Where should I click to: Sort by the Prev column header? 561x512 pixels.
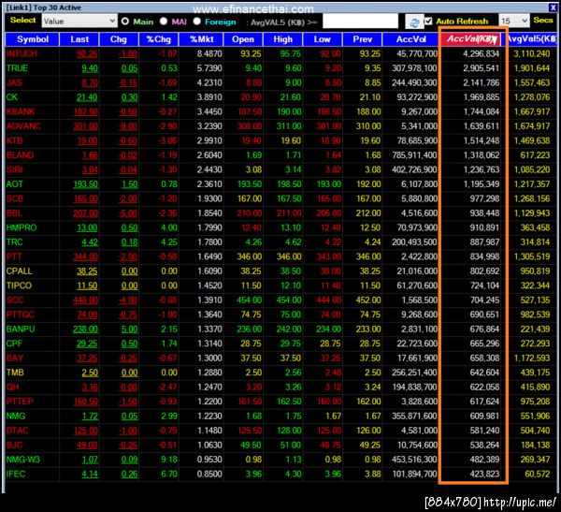click(362, 39)
